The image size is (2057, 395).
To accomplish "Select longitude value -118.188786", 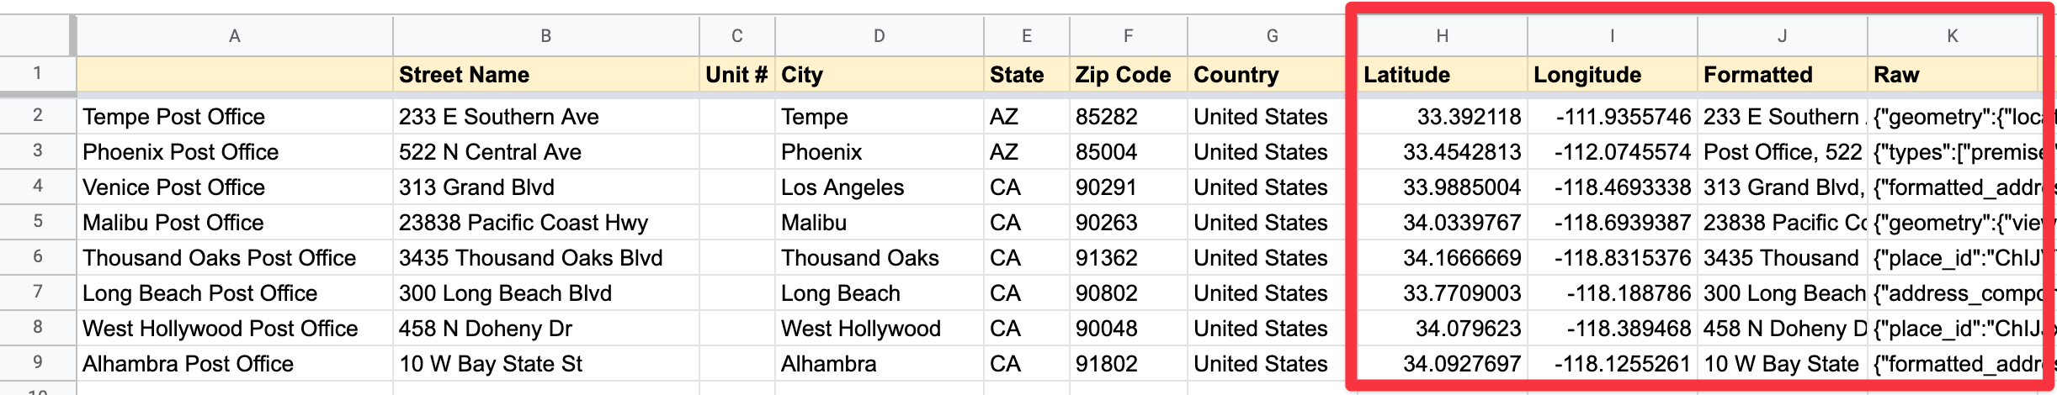I will click(1613, 293).
